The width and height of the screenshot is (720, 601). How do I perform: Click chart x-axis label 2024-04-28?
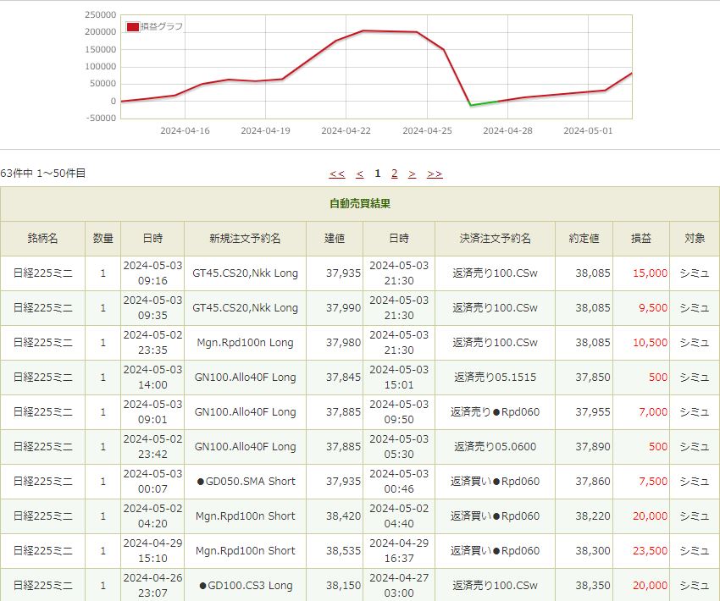coord(508,130)
